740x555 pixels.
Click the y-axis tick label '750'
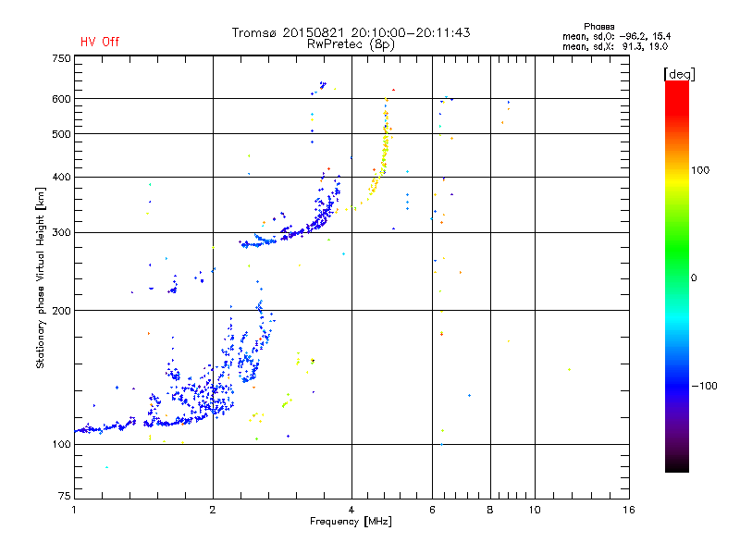click(61, 58)
